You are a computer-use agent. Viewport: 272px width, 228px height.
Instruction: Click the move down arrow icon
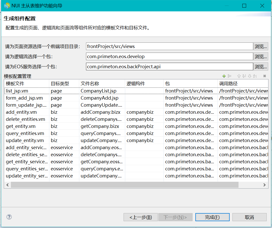[249, 76]
